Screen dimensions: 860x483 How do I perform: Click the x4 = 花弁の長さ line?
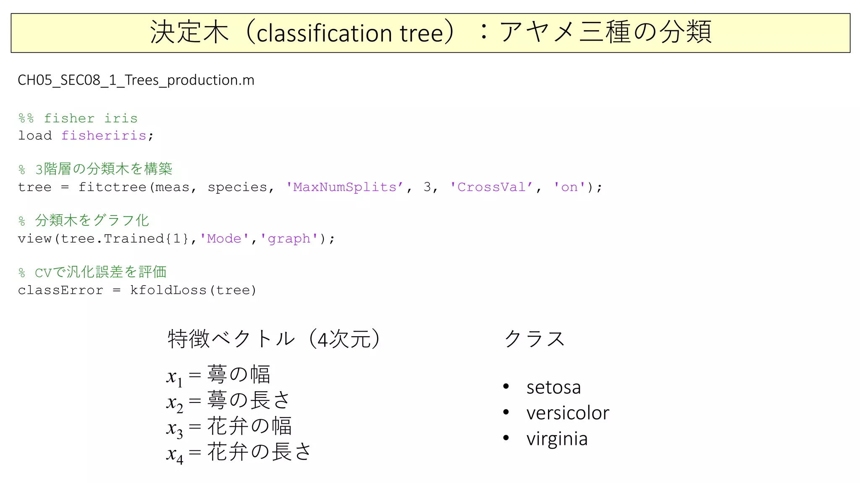click(x=239, y=454)
